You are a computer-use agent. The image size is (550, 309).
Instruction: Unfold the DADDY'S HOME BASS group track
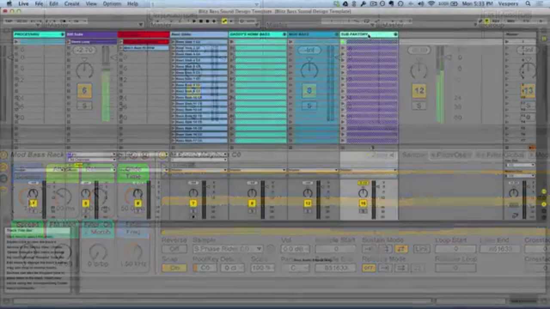(284, 34)
